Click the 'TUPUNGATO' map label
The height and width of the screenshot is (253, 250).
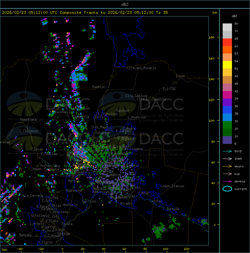point(49,209)
